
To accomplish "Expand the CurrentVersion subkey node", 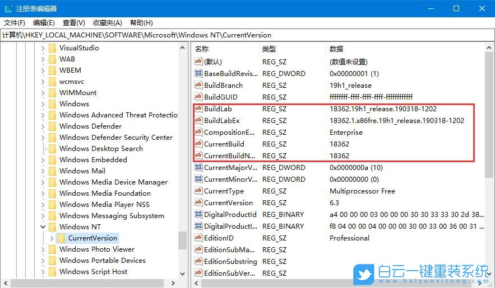I will pyautogui.click(x=52, y=238).
